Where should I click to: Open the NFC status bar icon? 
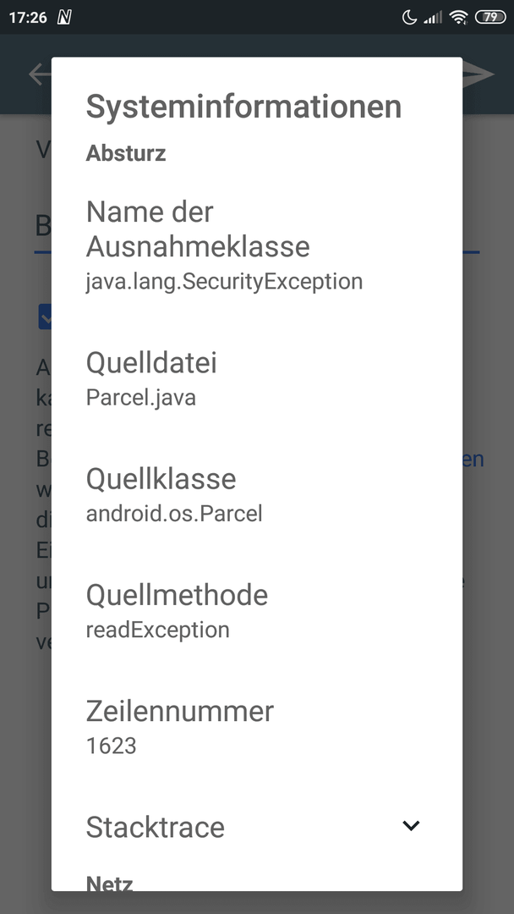[64, 18]
